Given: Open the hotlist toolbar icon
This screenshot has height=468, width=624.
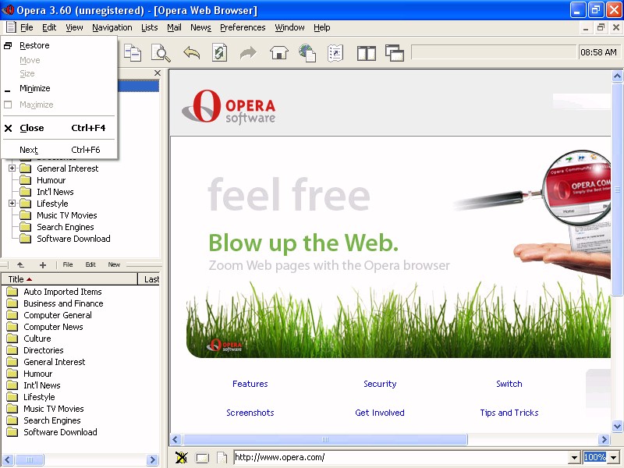Looking at the screenshot, I should pos(335,52).
